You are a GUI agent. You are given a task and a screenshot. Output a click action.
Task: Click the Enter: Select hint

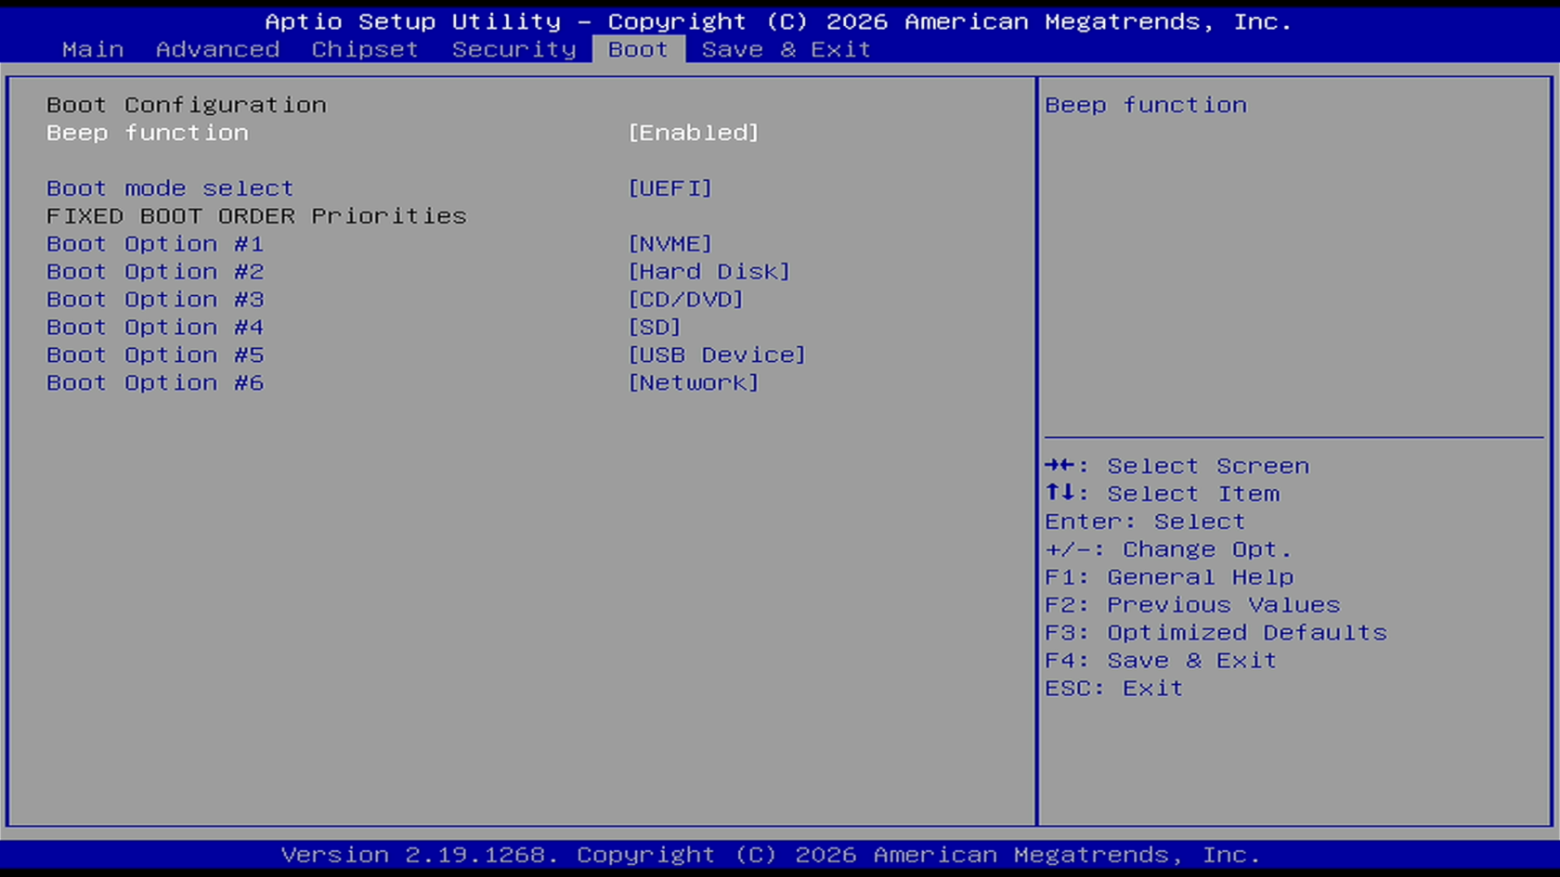pyautogui.click(x=1145, y=522)
